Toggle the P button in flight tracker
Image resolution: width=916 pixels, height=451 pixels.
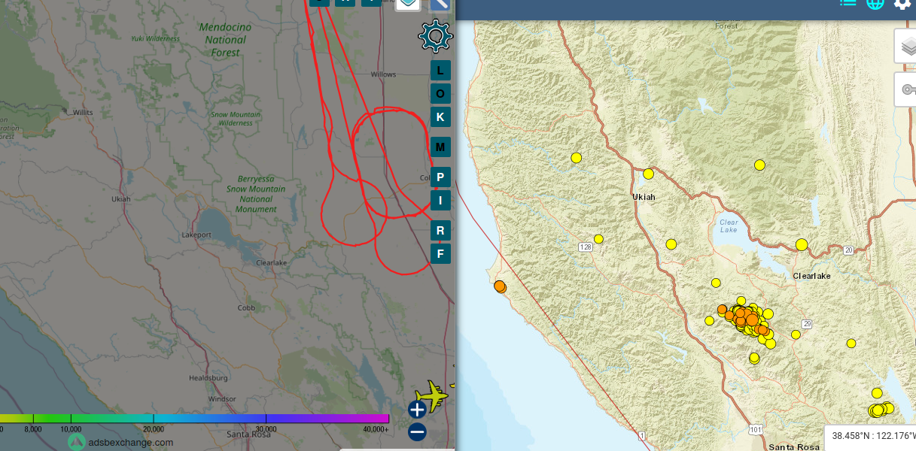pos(440,177)
